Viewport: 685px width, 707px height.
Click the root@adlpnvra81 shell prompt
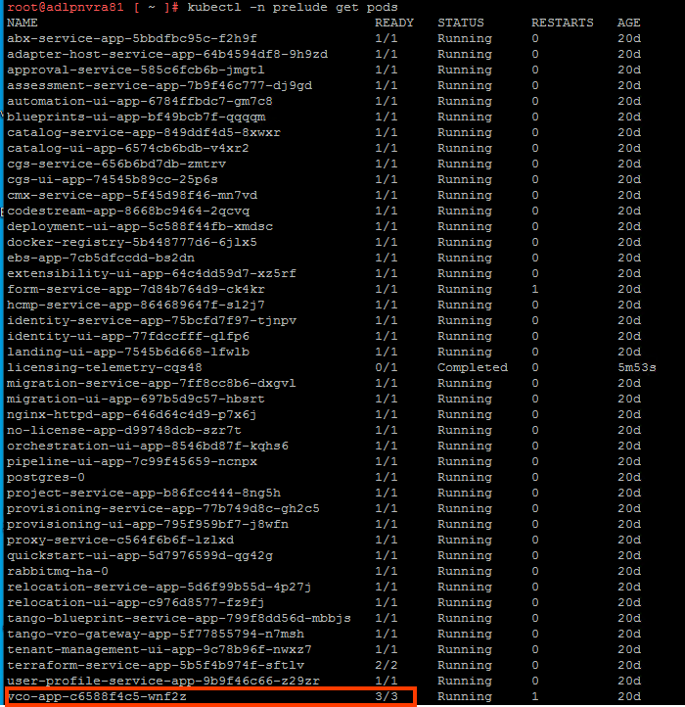tap(95, 7)
